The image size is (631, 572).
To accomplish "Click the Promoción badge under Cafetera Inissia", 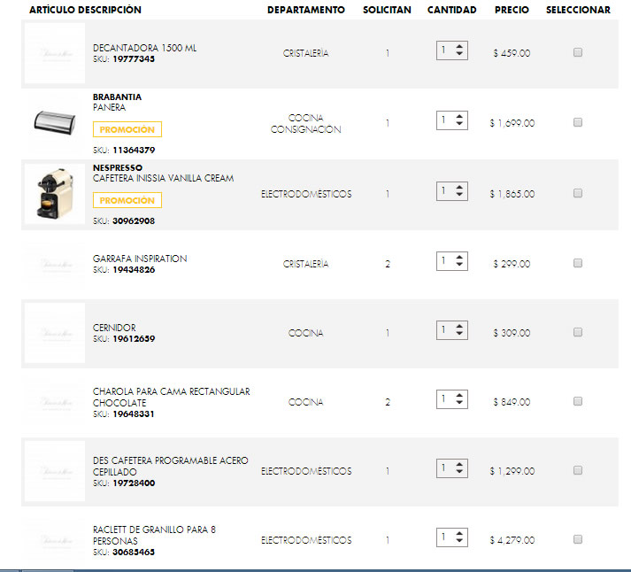I will click(127, 201).
